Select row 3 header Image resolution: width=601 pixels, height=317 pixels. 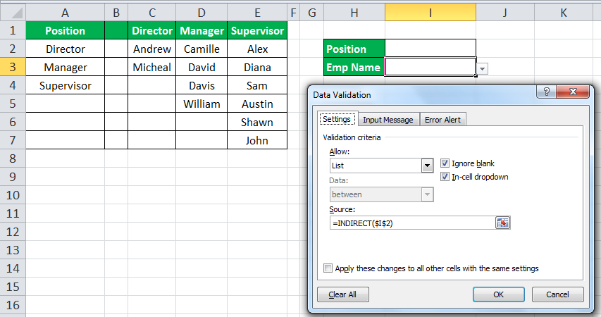[x=13, y=67]
